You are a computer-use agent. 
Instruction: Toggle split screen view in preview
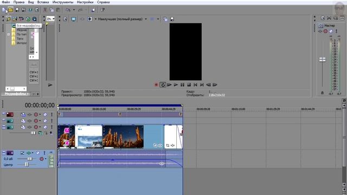pyautogui.click(x=89, y=19)
